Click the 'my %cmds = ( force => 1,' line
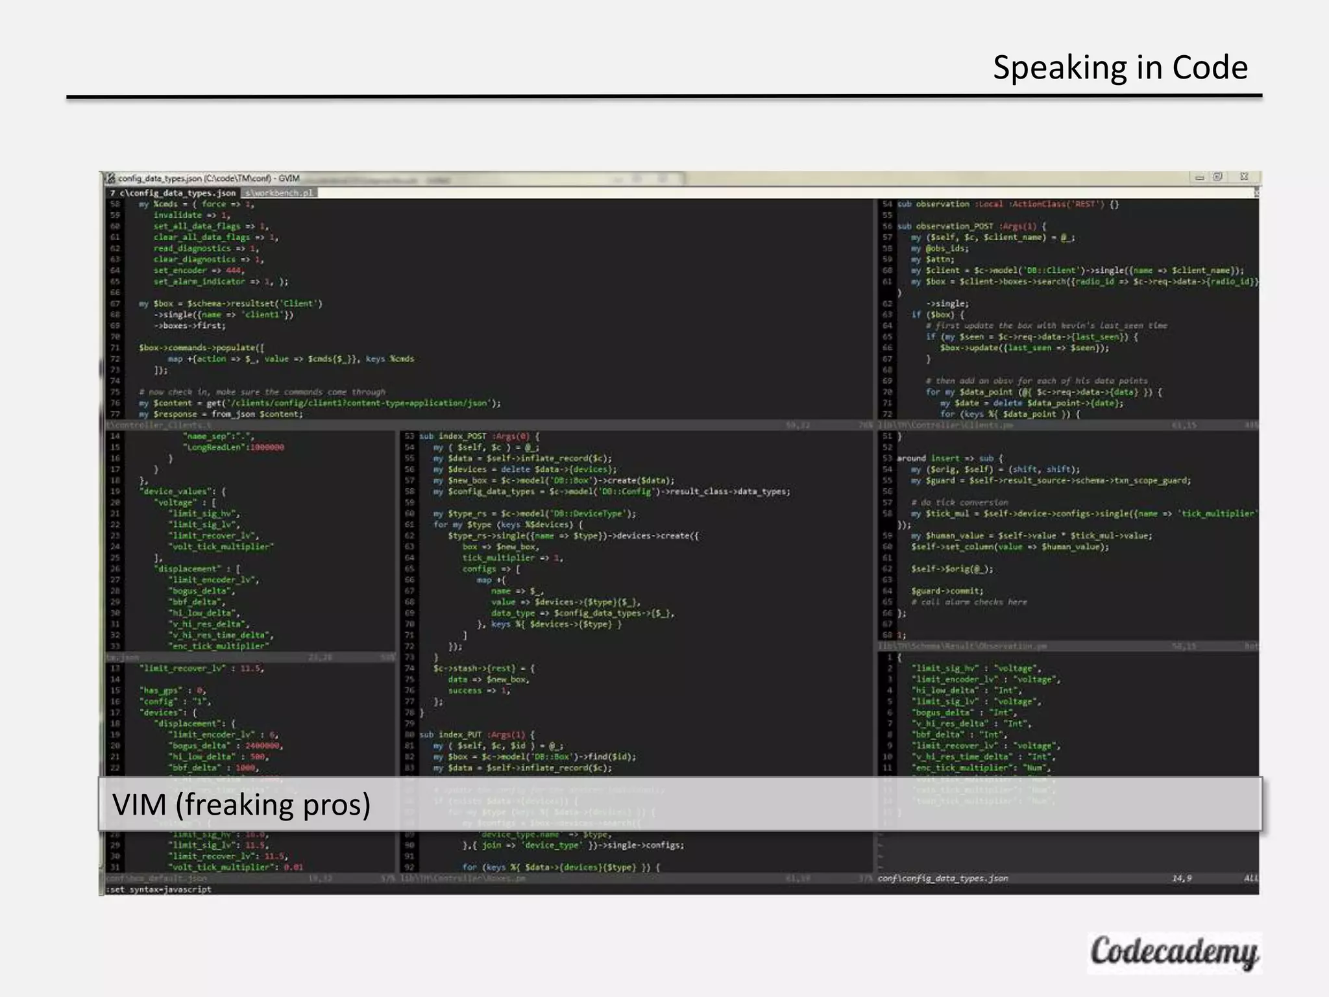The image size is (1329, 997). pos(197,204)
